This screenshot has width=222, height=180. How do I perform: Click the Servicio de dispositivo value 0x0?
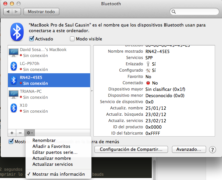(149, 102)
